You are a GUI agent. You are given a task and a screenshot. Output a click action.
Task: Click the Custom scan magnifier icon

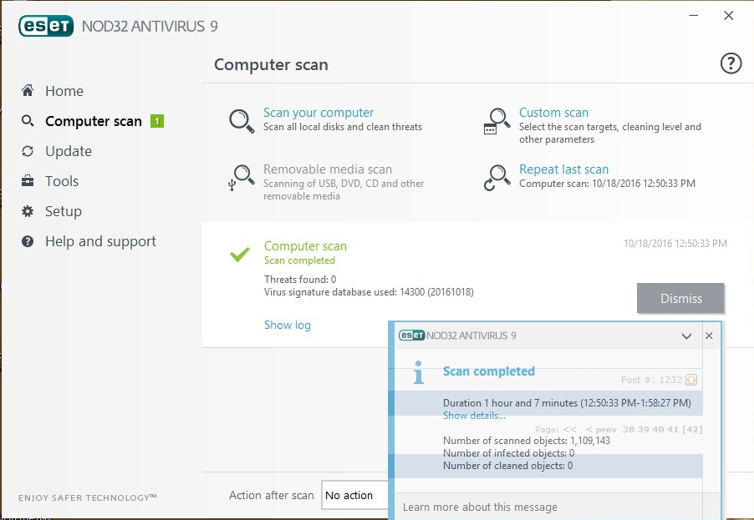pyautogui.click(x=497, y=121)
